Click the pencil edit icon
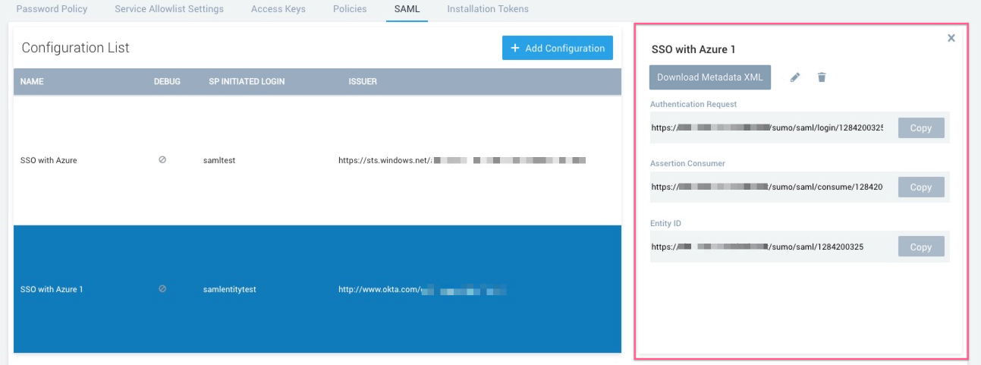The image size is (981, 365). [x=795, y=77]
